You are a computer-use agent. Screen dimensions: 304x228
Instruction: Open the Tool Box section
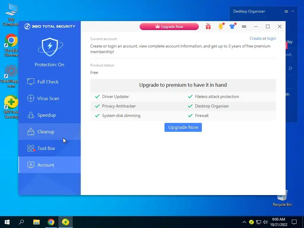50,148
